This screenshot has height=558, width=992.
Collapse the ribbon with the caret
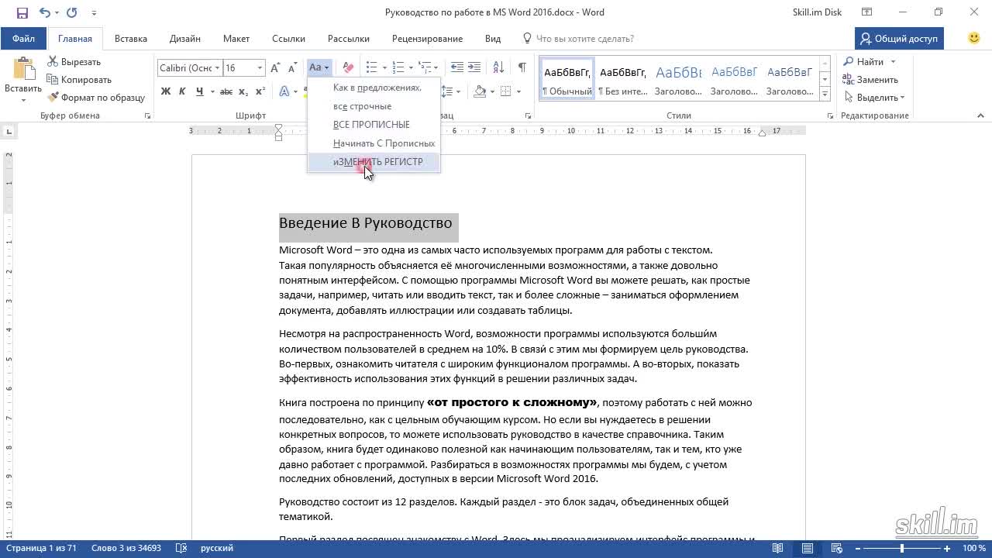[x=980, y=115]
